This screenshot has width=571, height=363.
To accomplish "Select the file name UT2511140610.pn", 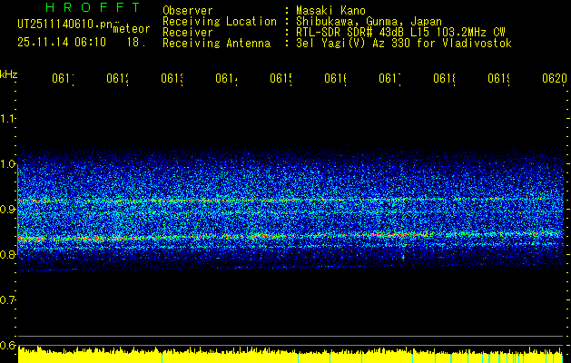I will (64, 25).
